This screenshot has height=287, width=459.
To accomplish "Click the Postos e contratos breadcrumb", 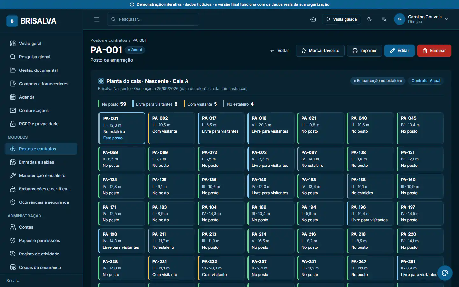I will (x=109, y=40).
